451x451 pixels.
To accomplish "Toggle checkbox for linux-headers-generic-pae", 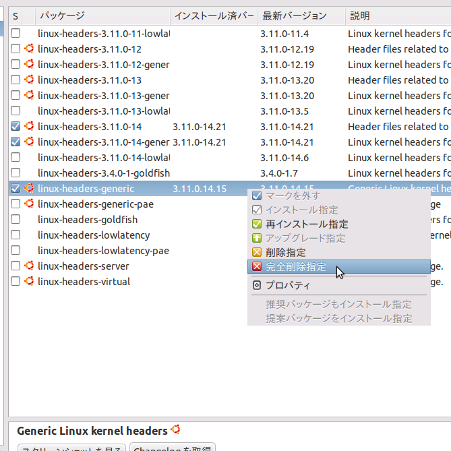I will [x=16, y=204].
